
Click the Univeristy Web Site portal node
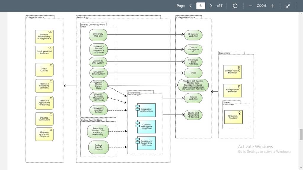tap(193, 35)
